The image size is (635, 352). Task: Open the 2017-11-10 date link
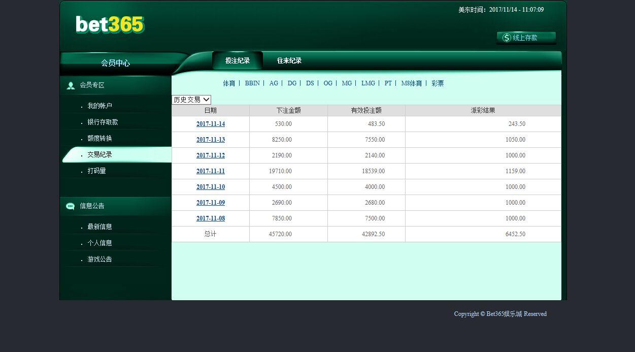pos(211,187)
